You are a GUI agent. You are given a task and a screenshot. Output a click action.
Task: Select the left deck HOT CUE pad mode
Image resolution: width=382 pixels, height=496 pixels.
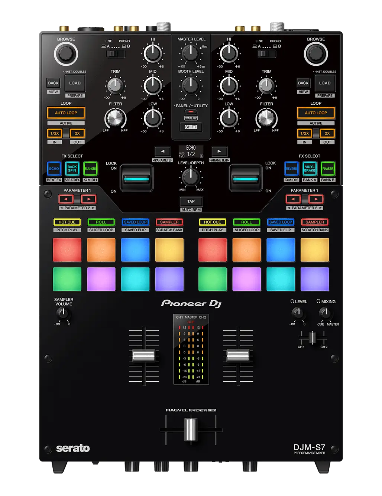(x=67, y=222)
